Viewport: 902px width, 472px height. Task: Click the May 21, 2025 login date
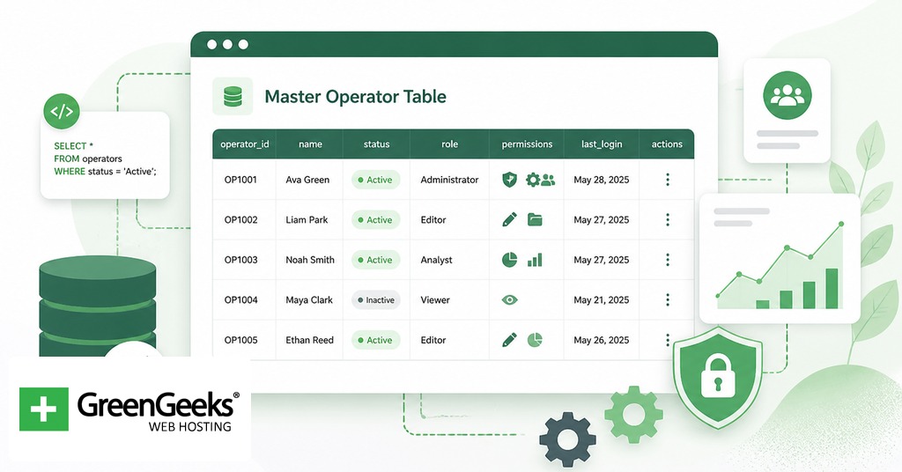tap(601, 299)
